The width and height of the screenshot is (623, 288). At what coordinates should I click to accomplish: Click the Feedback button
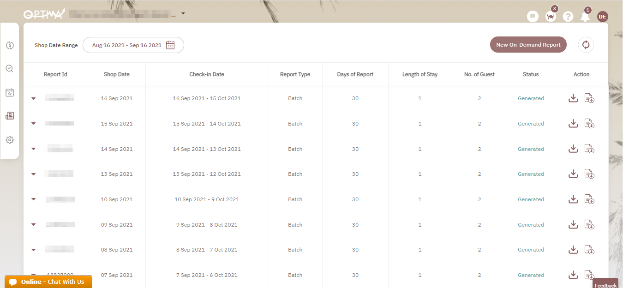click(x=605, y=283)
